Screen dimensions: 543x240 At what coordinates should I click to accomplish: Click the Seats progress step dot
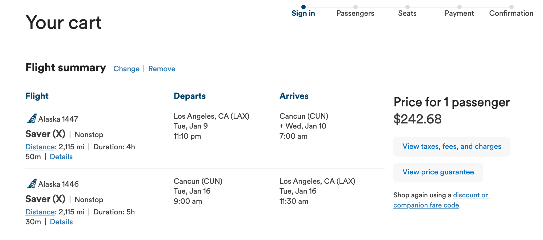[x=407, y=7]
